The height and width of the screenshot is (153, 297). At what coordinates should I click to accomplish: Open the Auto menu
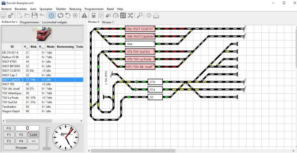click(33, 9)
